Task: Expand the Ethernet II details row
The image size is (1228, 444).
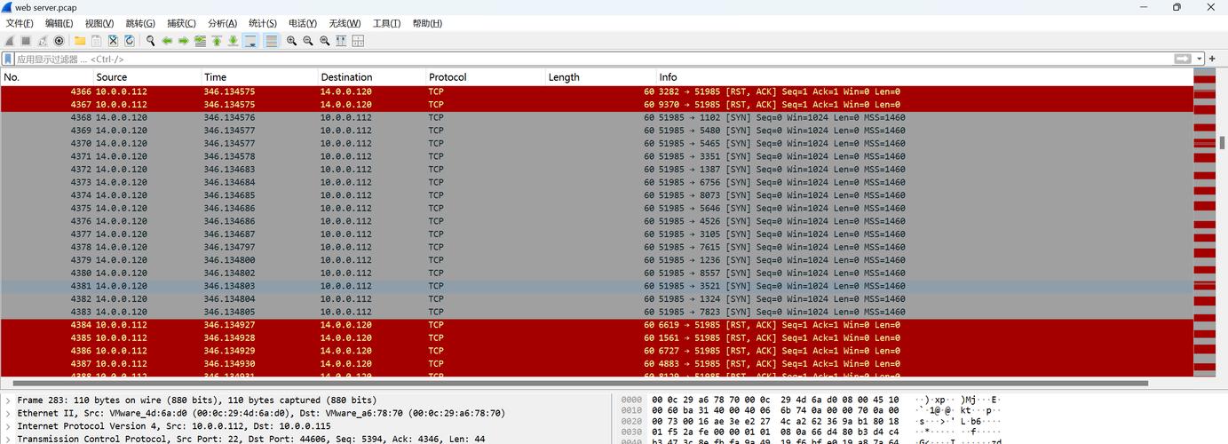Action: (8, 413)
